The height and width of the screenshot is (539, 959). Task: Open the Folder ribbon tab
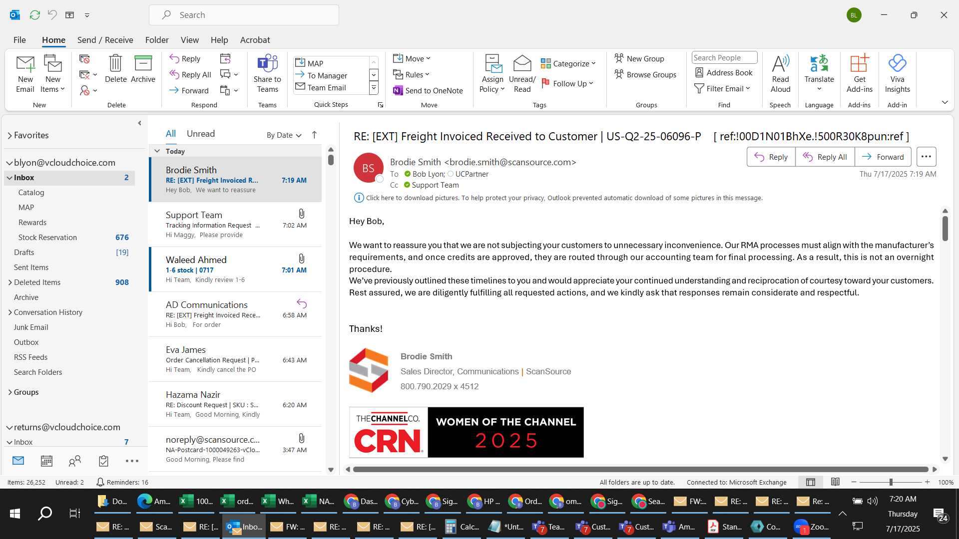(157, 40)
